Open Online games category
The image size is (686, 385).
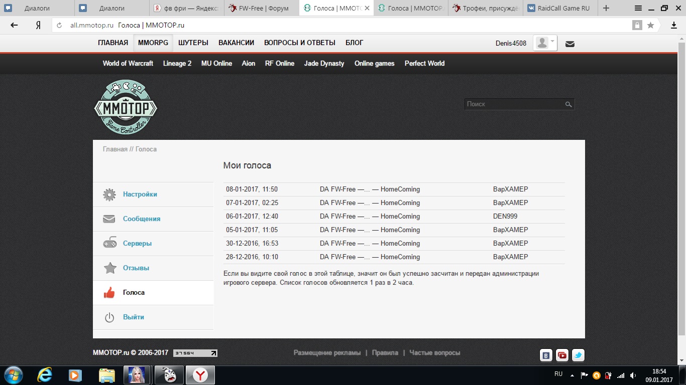pyautogui.click(x=375, y=64)
